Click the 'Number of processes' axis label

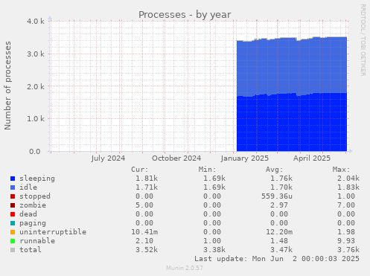7,86
